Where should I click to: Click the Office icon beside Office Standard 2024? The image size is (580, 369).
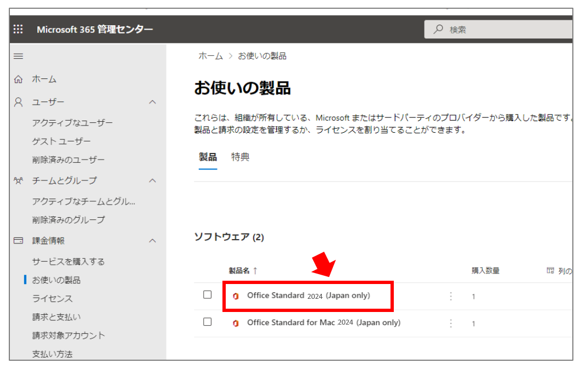point(236,296)
